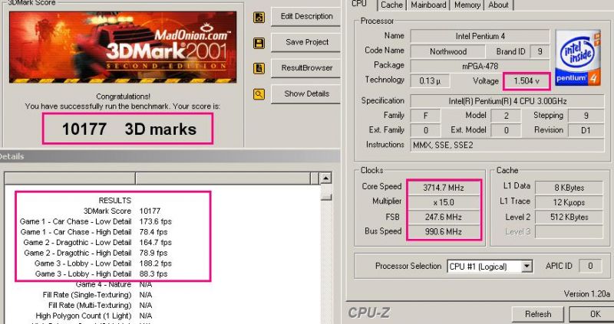The image size is (614, 324).
Task: Click the Intel Inside Pentium 4 logo
Action: tap(578, 57)
